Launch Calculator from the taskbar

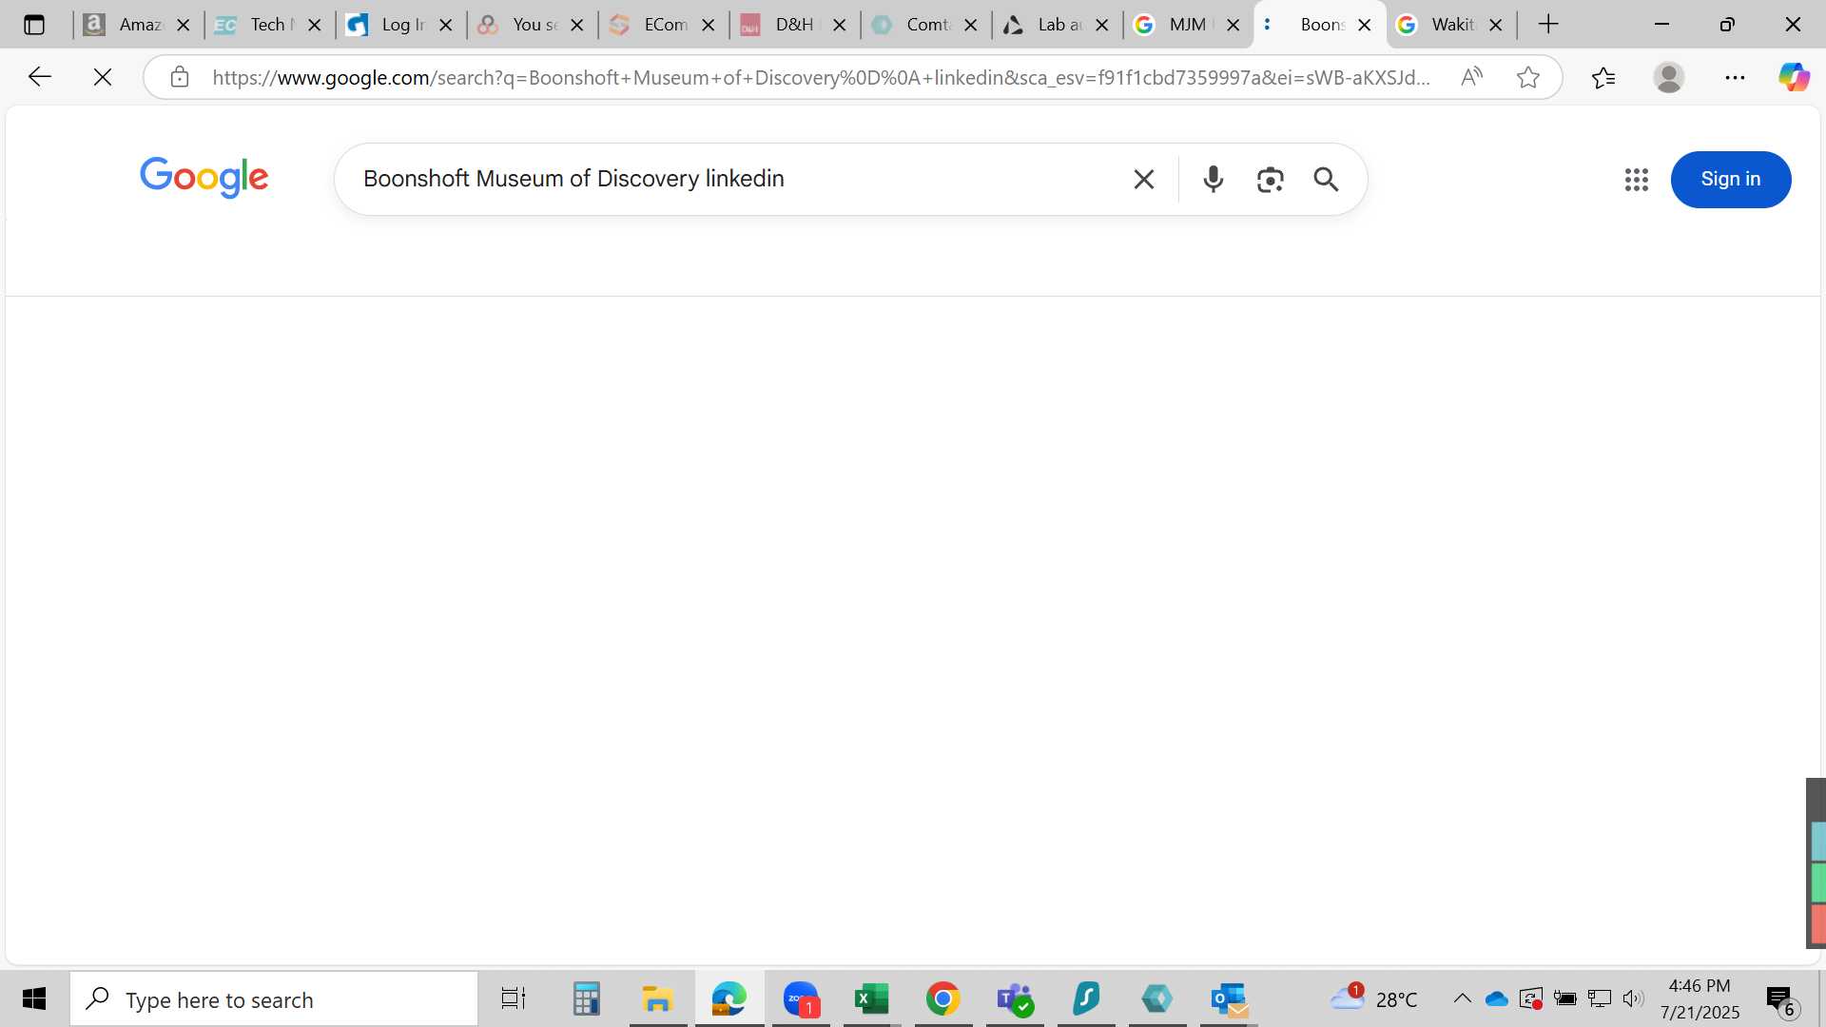(586, 998)
